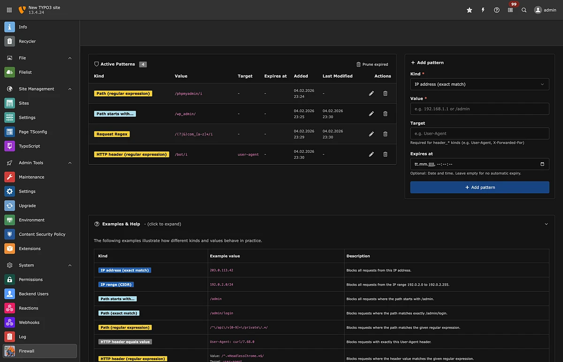Open the search magnifier in top bar
This screenshot has height=362, width=563.
[x=524, y=10]
